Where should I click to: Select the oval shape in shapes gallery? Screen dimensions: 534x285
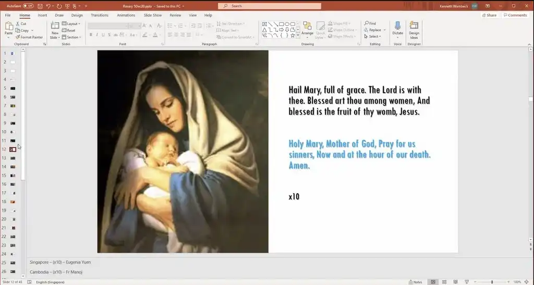pos(287,24)
